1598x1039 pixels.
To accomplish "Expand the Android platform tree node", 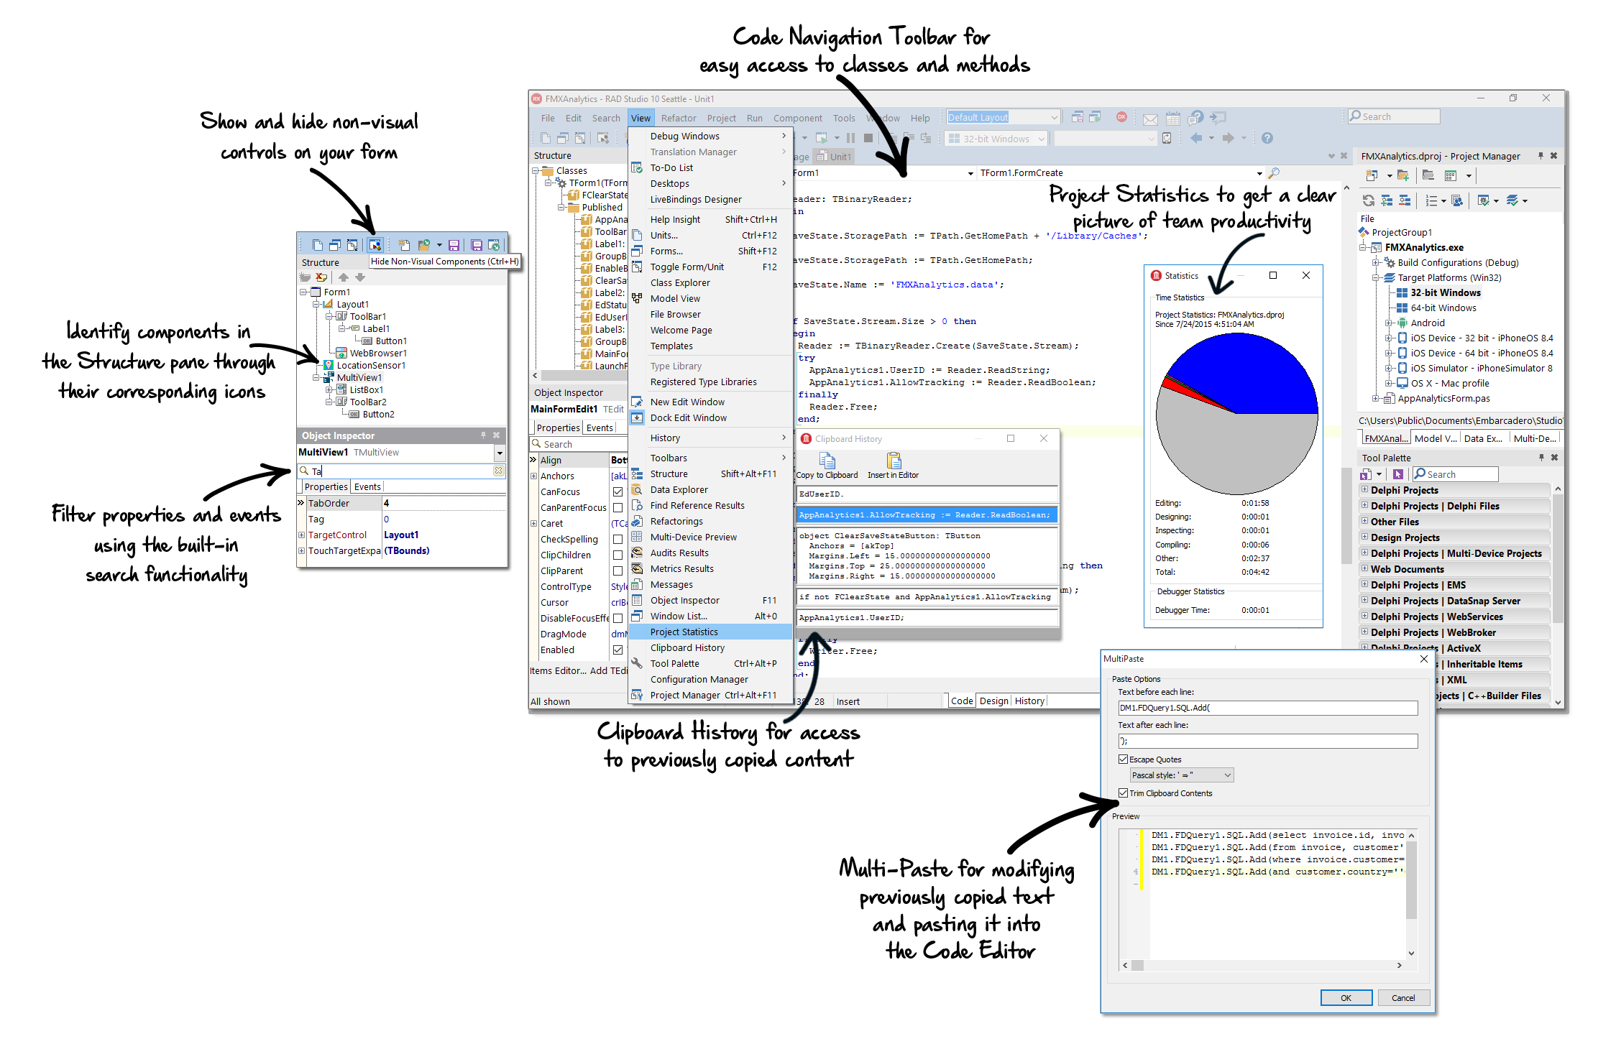I will [x=1389, y=323].
